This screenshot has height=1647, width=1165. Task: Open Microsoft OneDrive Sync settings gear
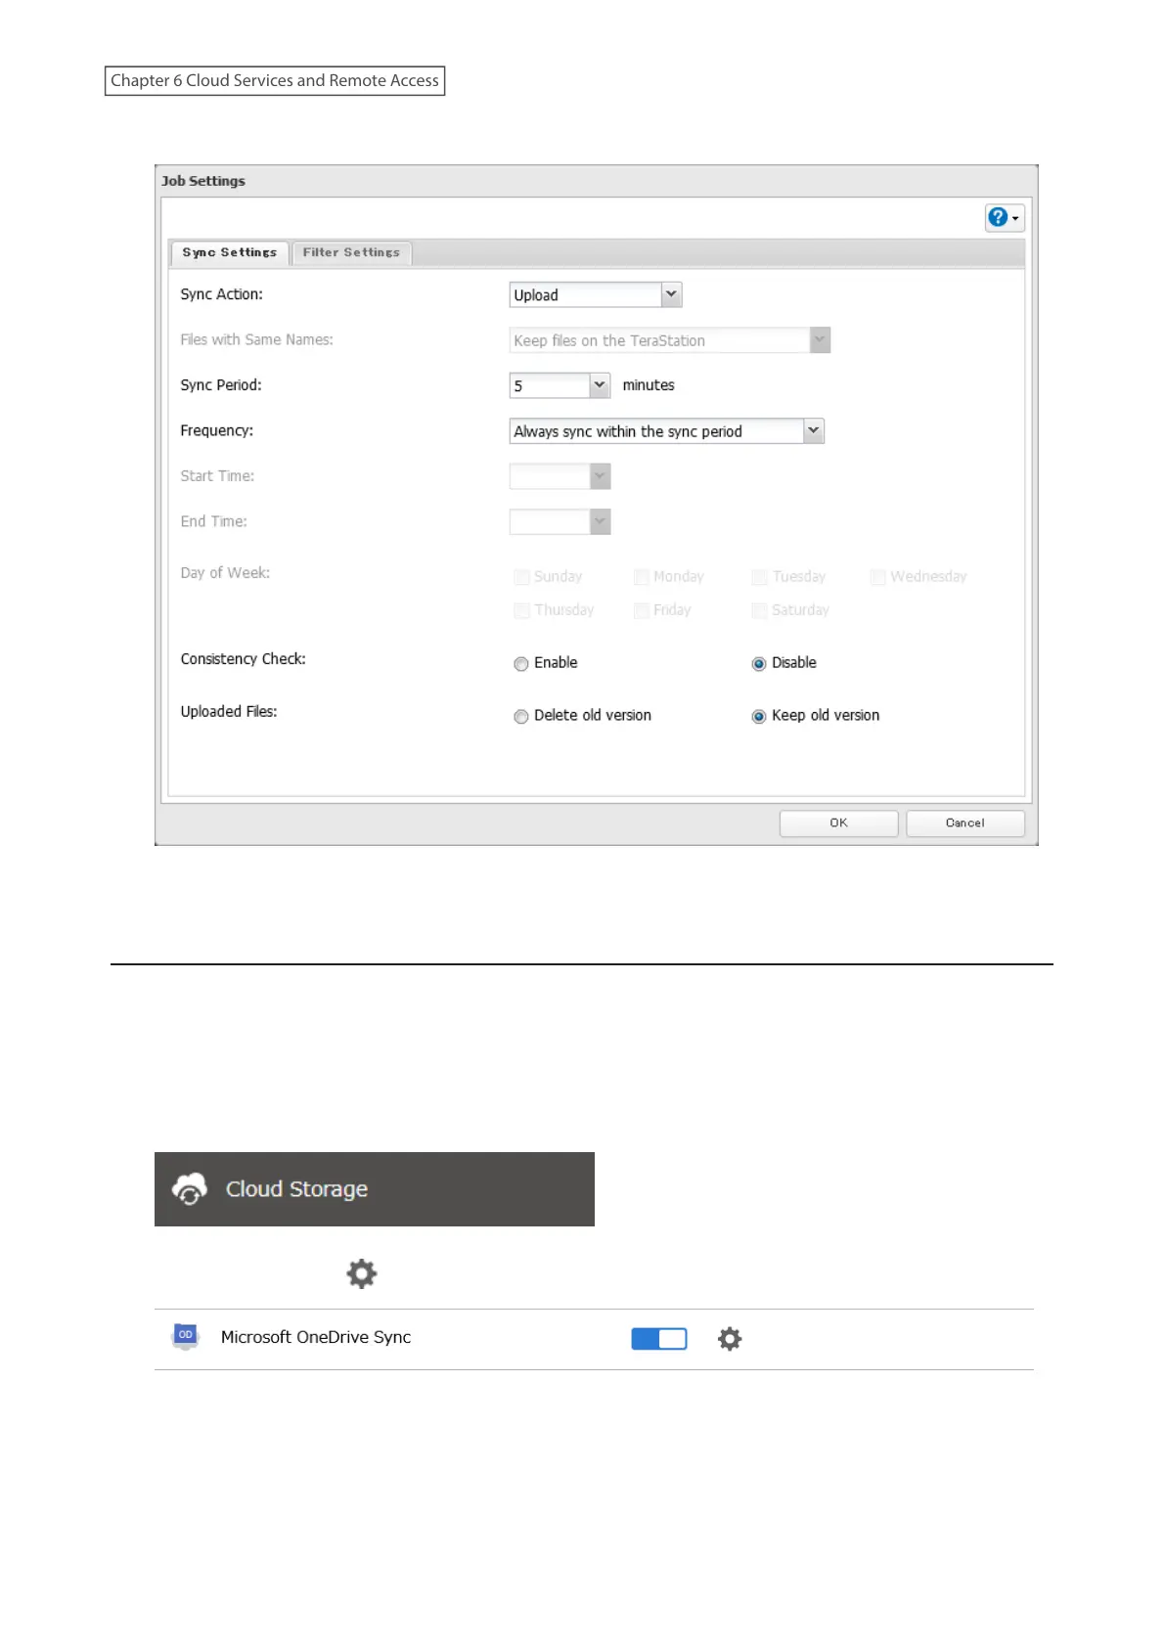[x=730, y=1339]
